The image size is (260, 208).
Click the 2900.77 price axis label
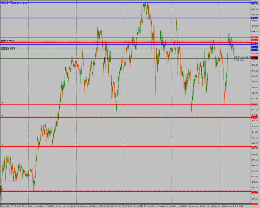pyautogui.click(x=255, y=166)
